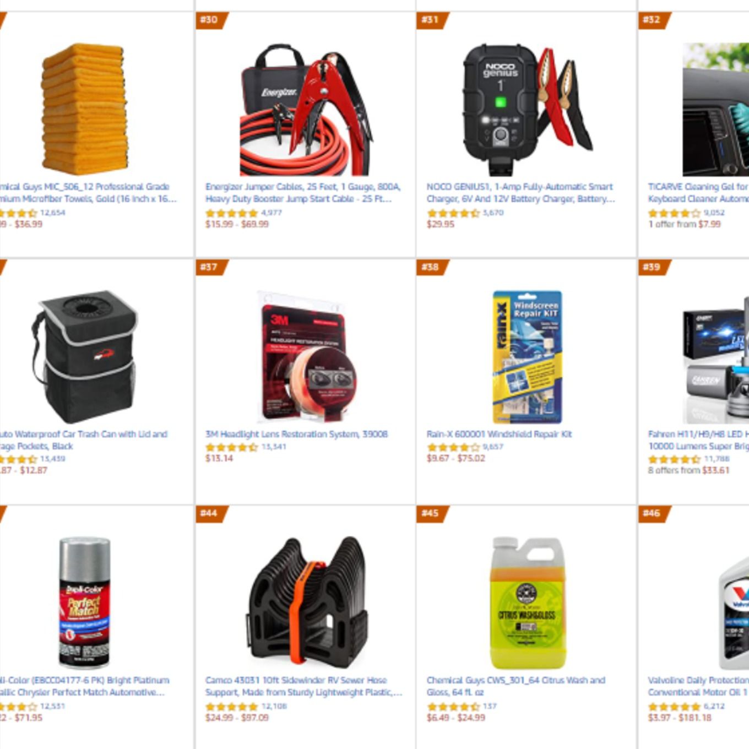This screenshot has height=749, width=749.
Task: Open the 9,657 reviews count for Rain-X kit
Action: (493, 447)
